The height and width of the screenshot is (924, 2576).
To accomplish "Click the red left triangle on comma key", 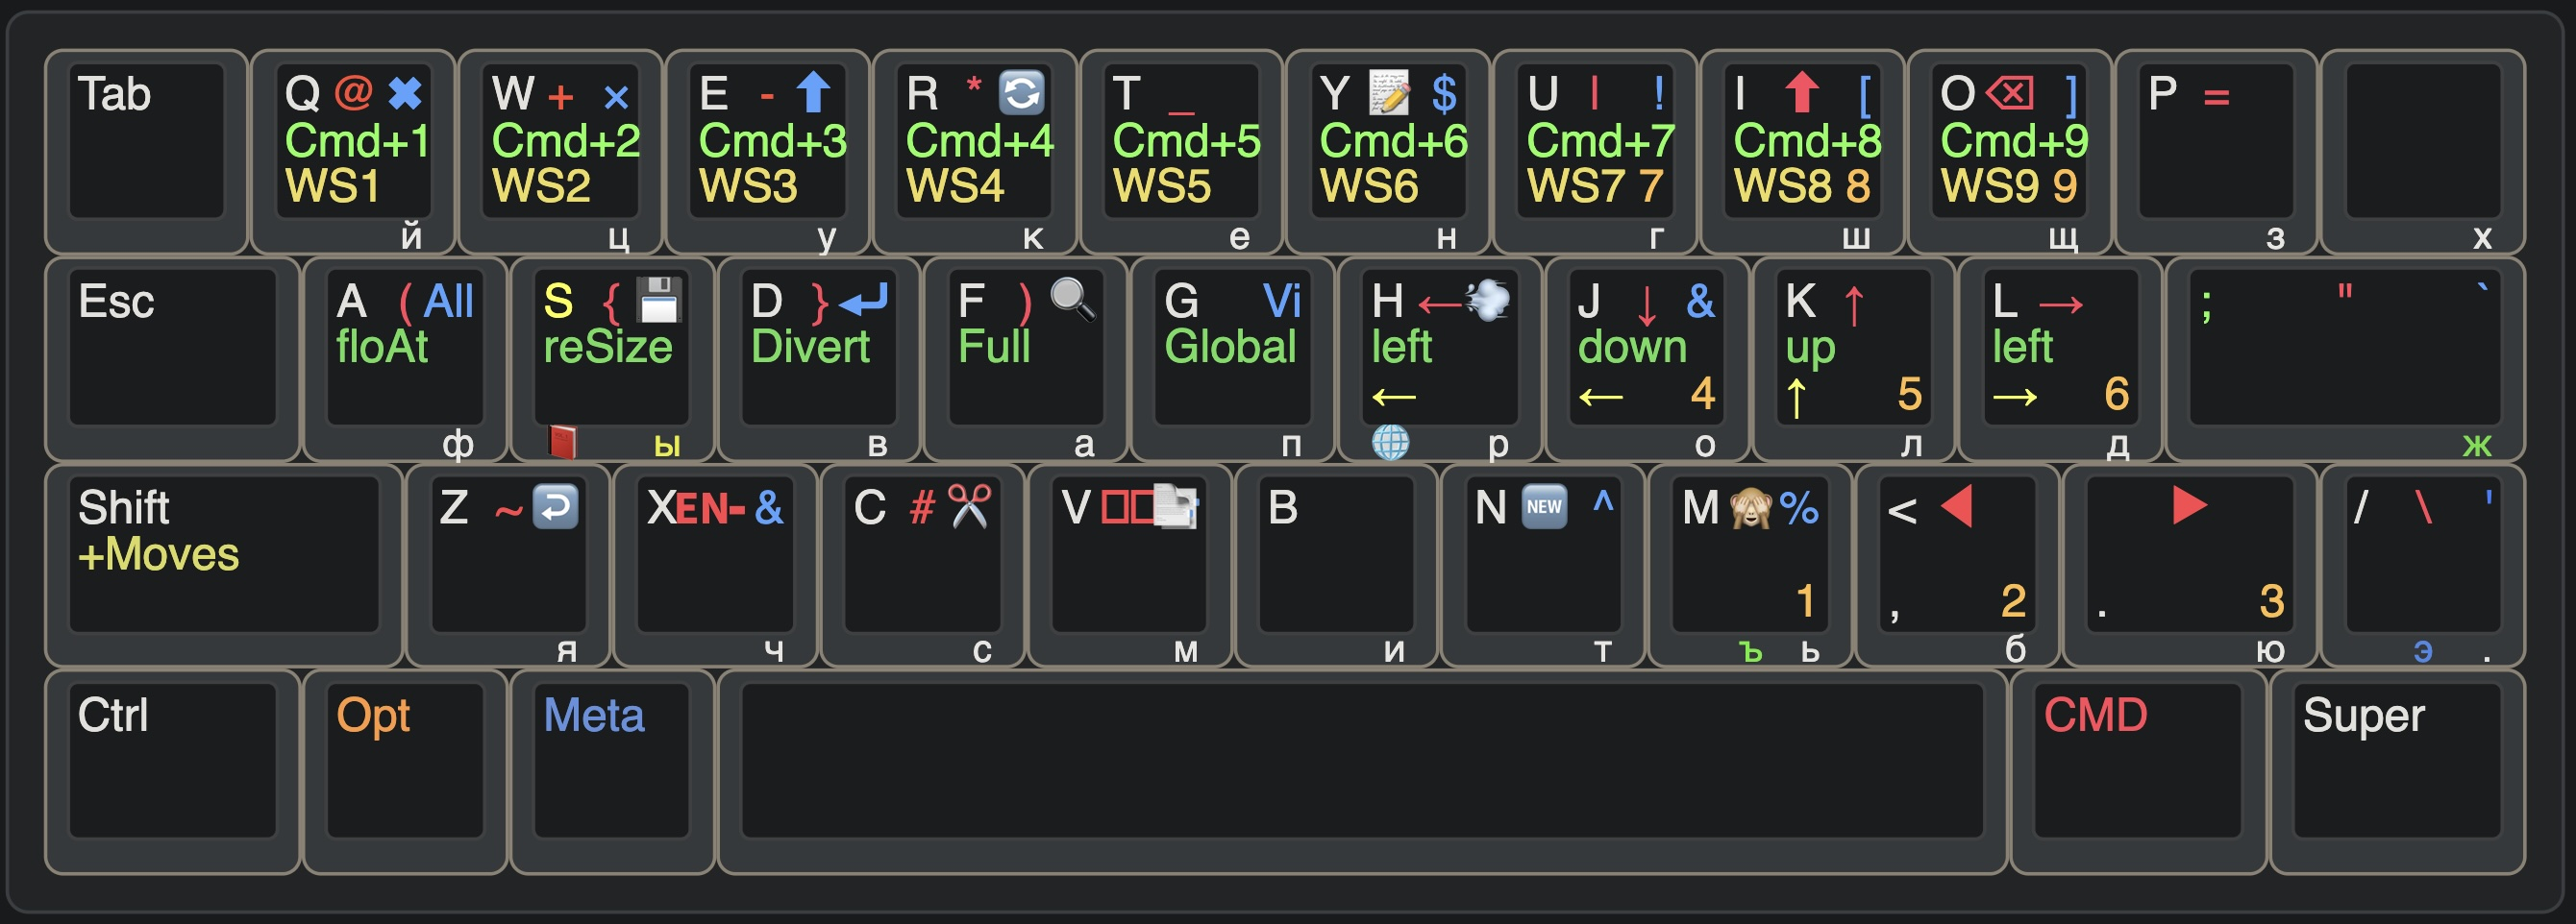I will 1956,505.
